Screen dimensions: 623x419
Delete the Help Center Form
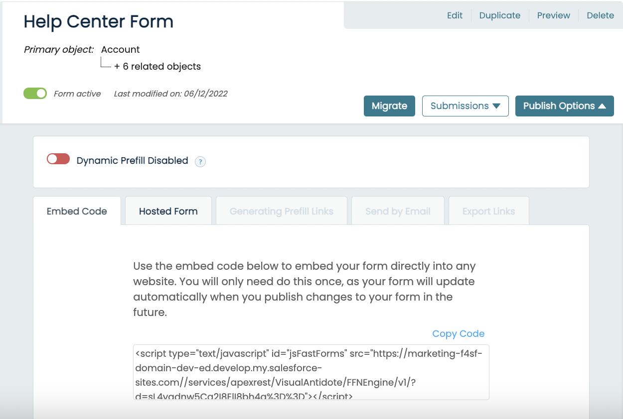(x=600, y=15)
